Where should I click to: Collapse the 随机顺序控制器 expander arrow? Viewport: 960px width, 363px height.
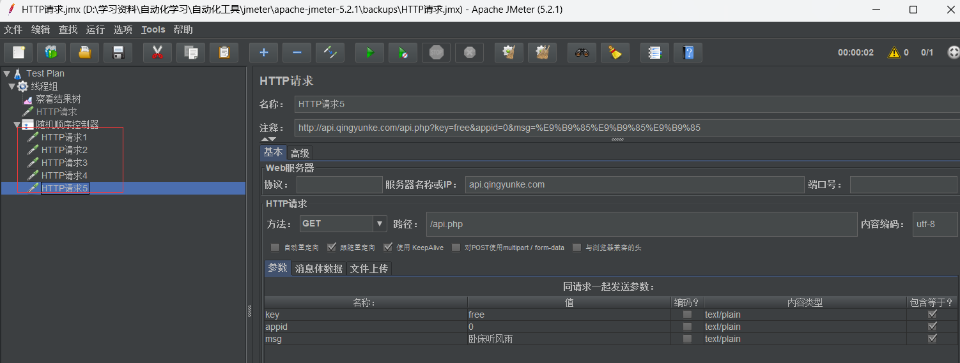pyautogui.click(x=17, y=124)
